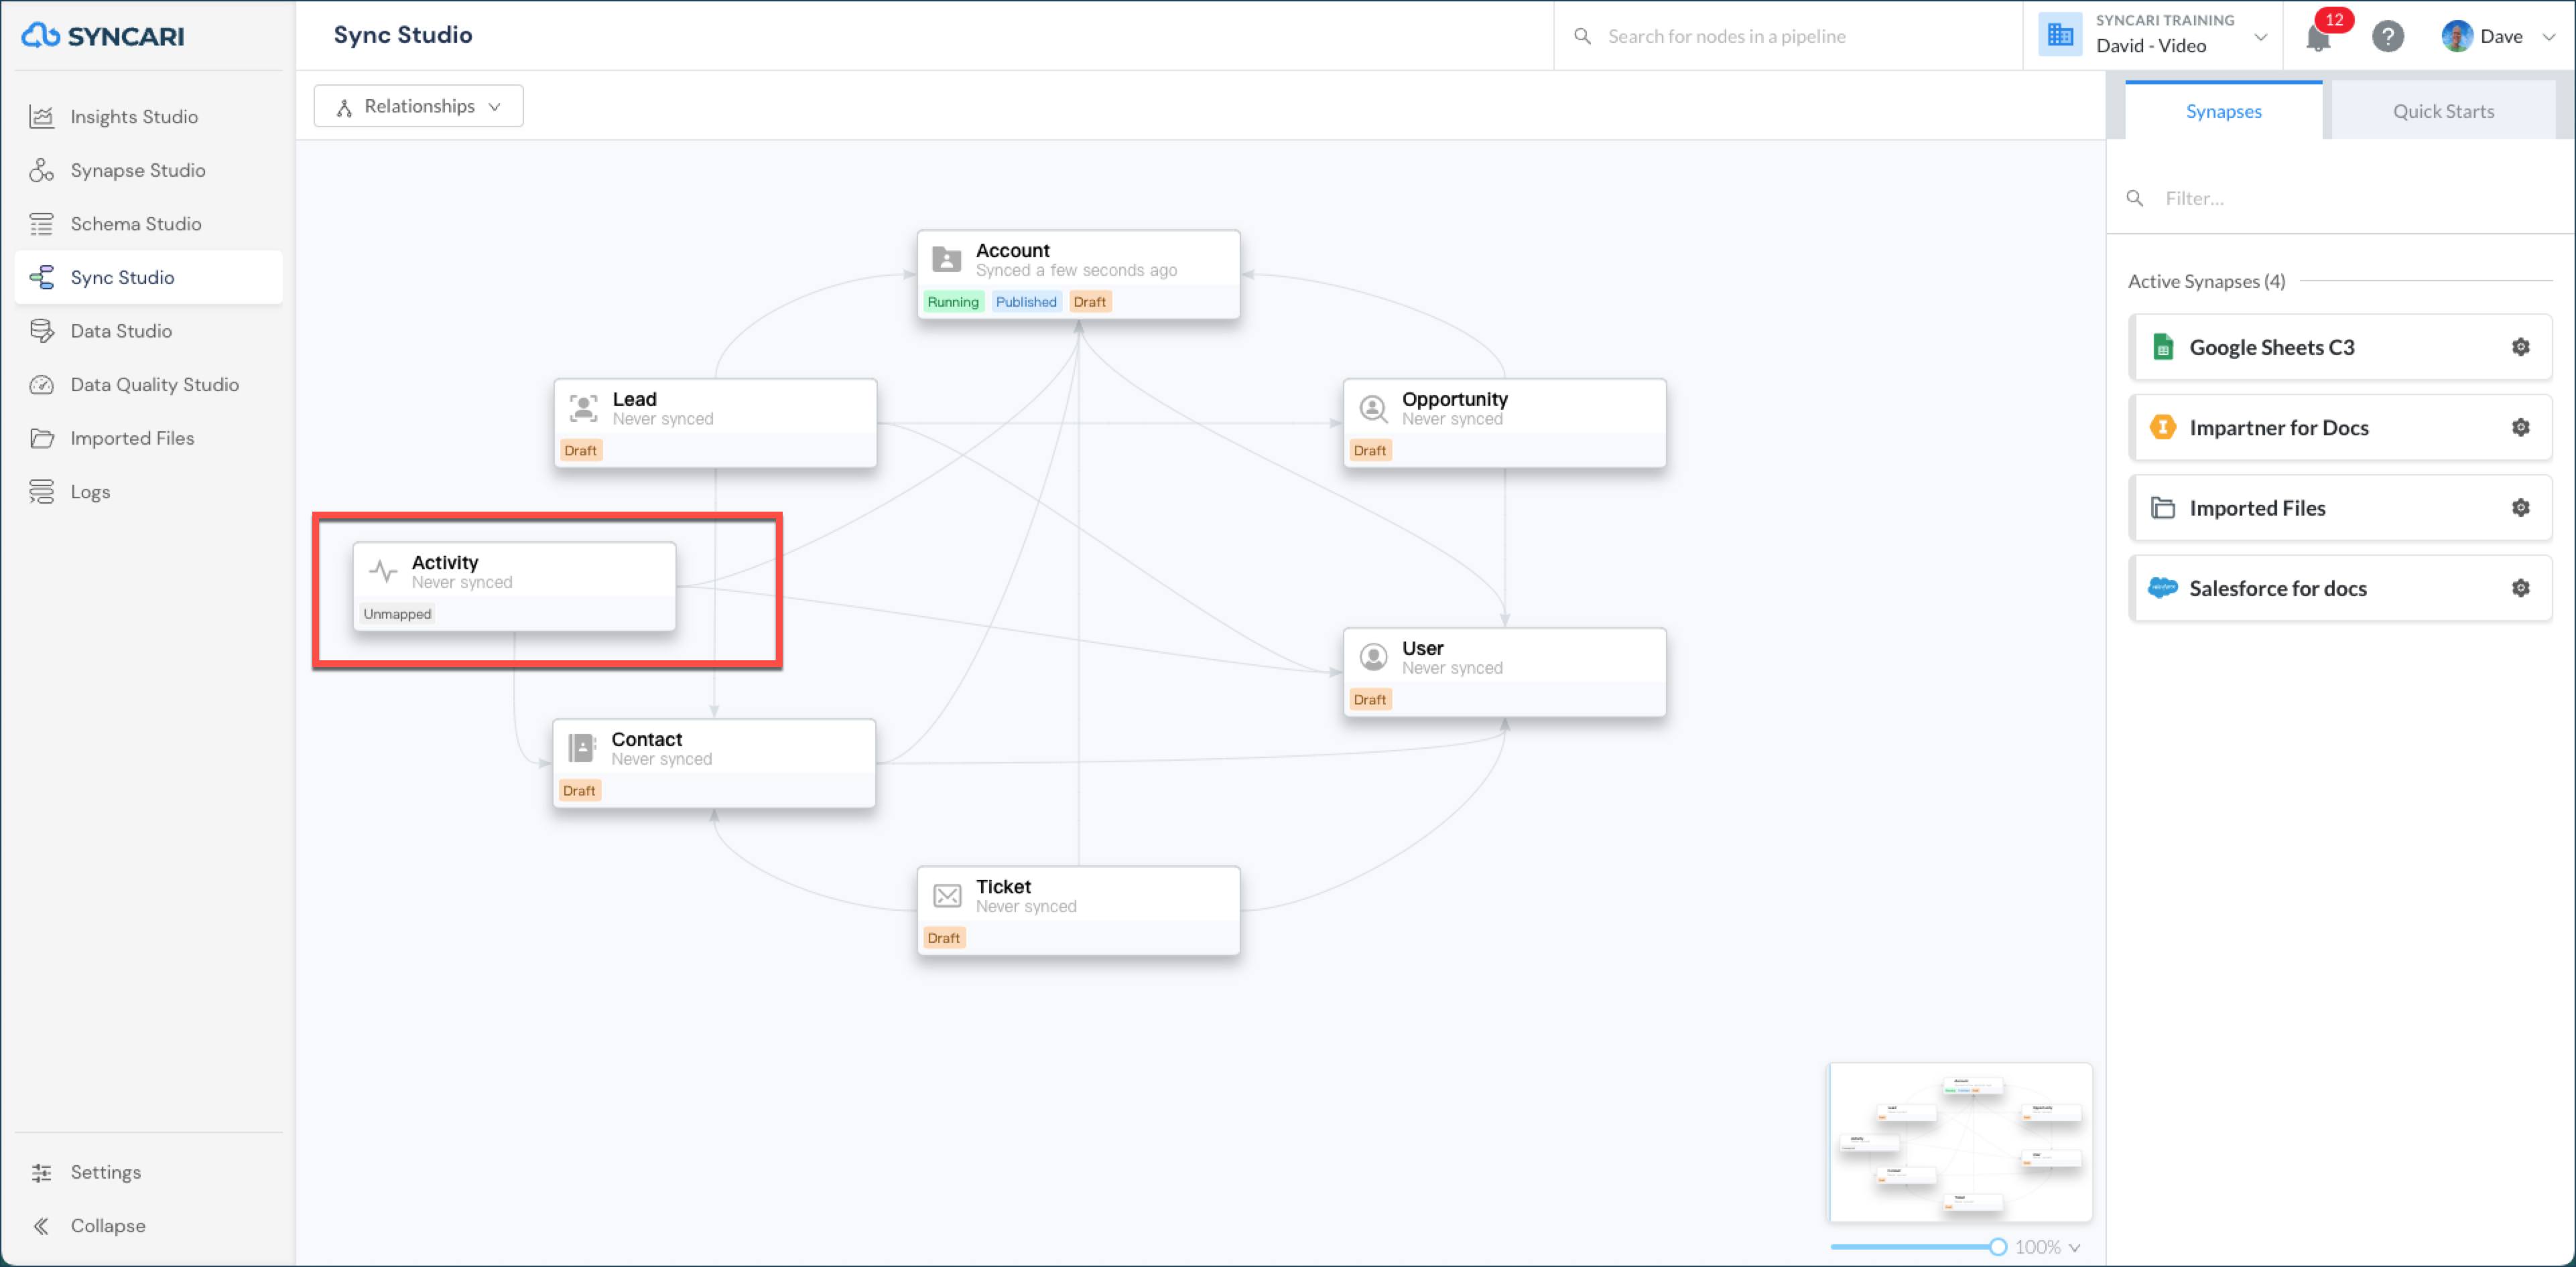Viewport: 2576px width, 1267px height.
Task: Click the Draft tag on Account node
Action: click(x=1089, y=302)
